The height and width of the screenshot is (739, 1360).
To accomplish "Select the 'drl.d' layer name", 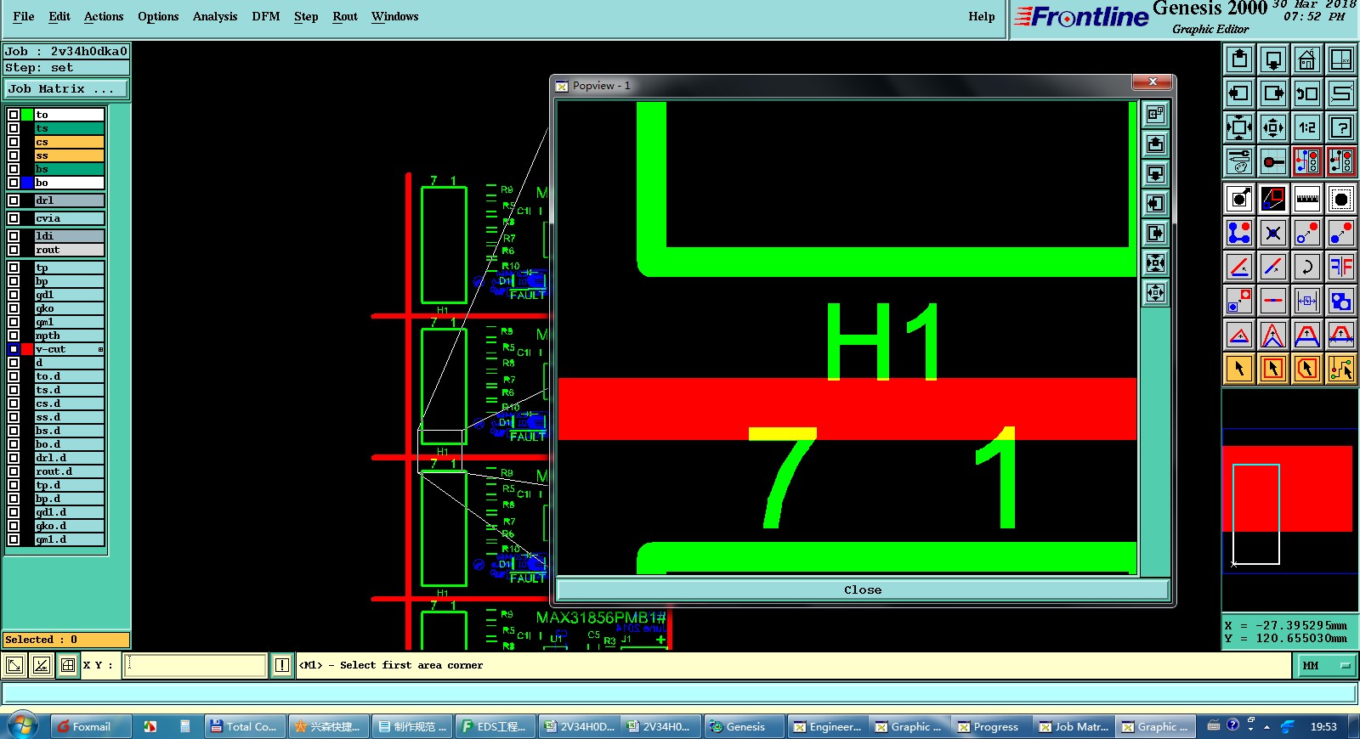I will tap(69, 458).
